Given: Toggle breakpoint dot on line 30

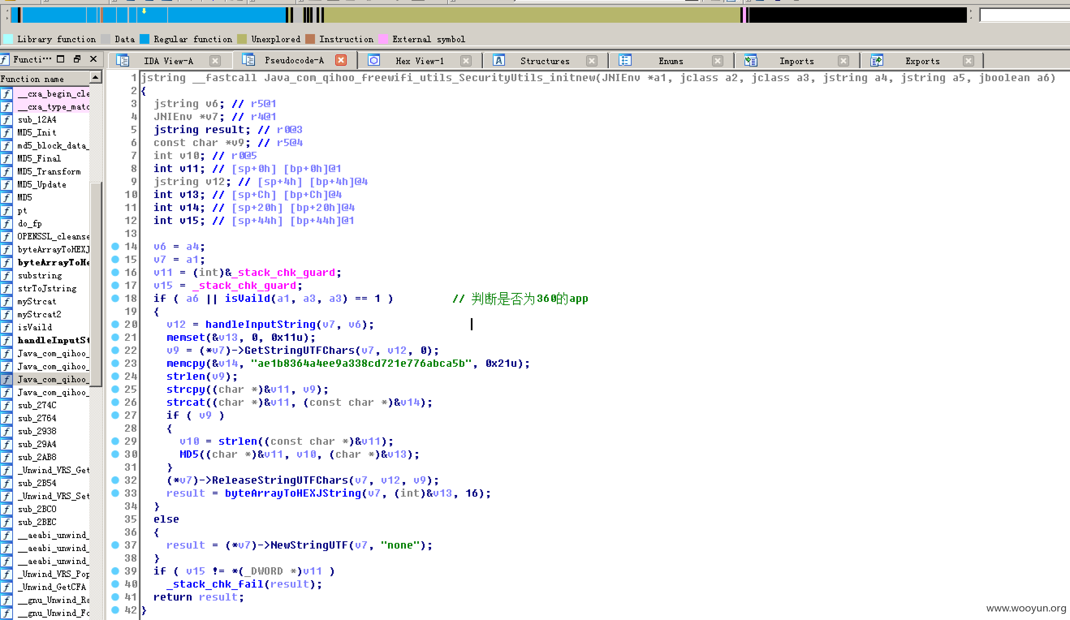Looking at the screenshot, I should (115, 454).
